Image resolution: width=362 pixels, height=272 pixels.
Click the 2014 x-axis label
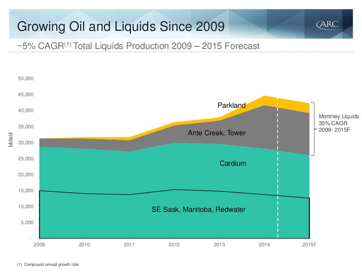[x=264, y=244]
